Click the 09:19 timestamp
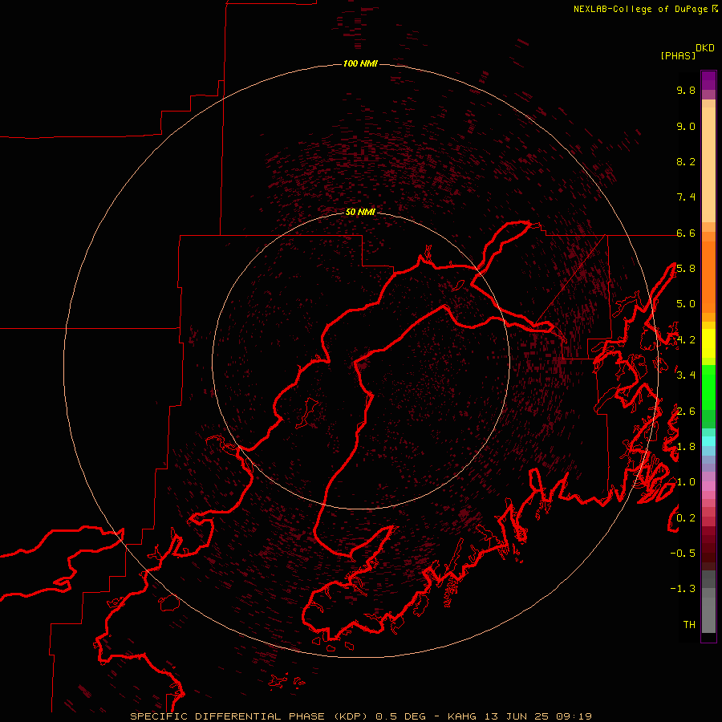The image size is (722, 722). [574, 716]
